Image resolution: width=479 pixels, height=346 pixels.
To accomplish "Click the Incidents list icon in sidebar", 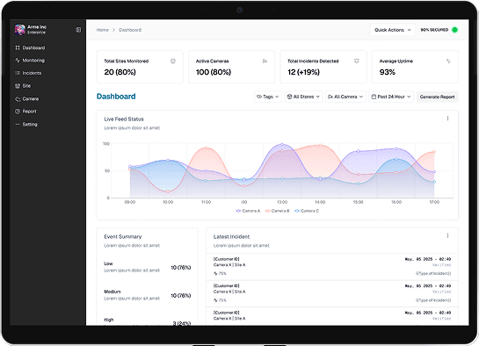I will (x=18, y=73).
